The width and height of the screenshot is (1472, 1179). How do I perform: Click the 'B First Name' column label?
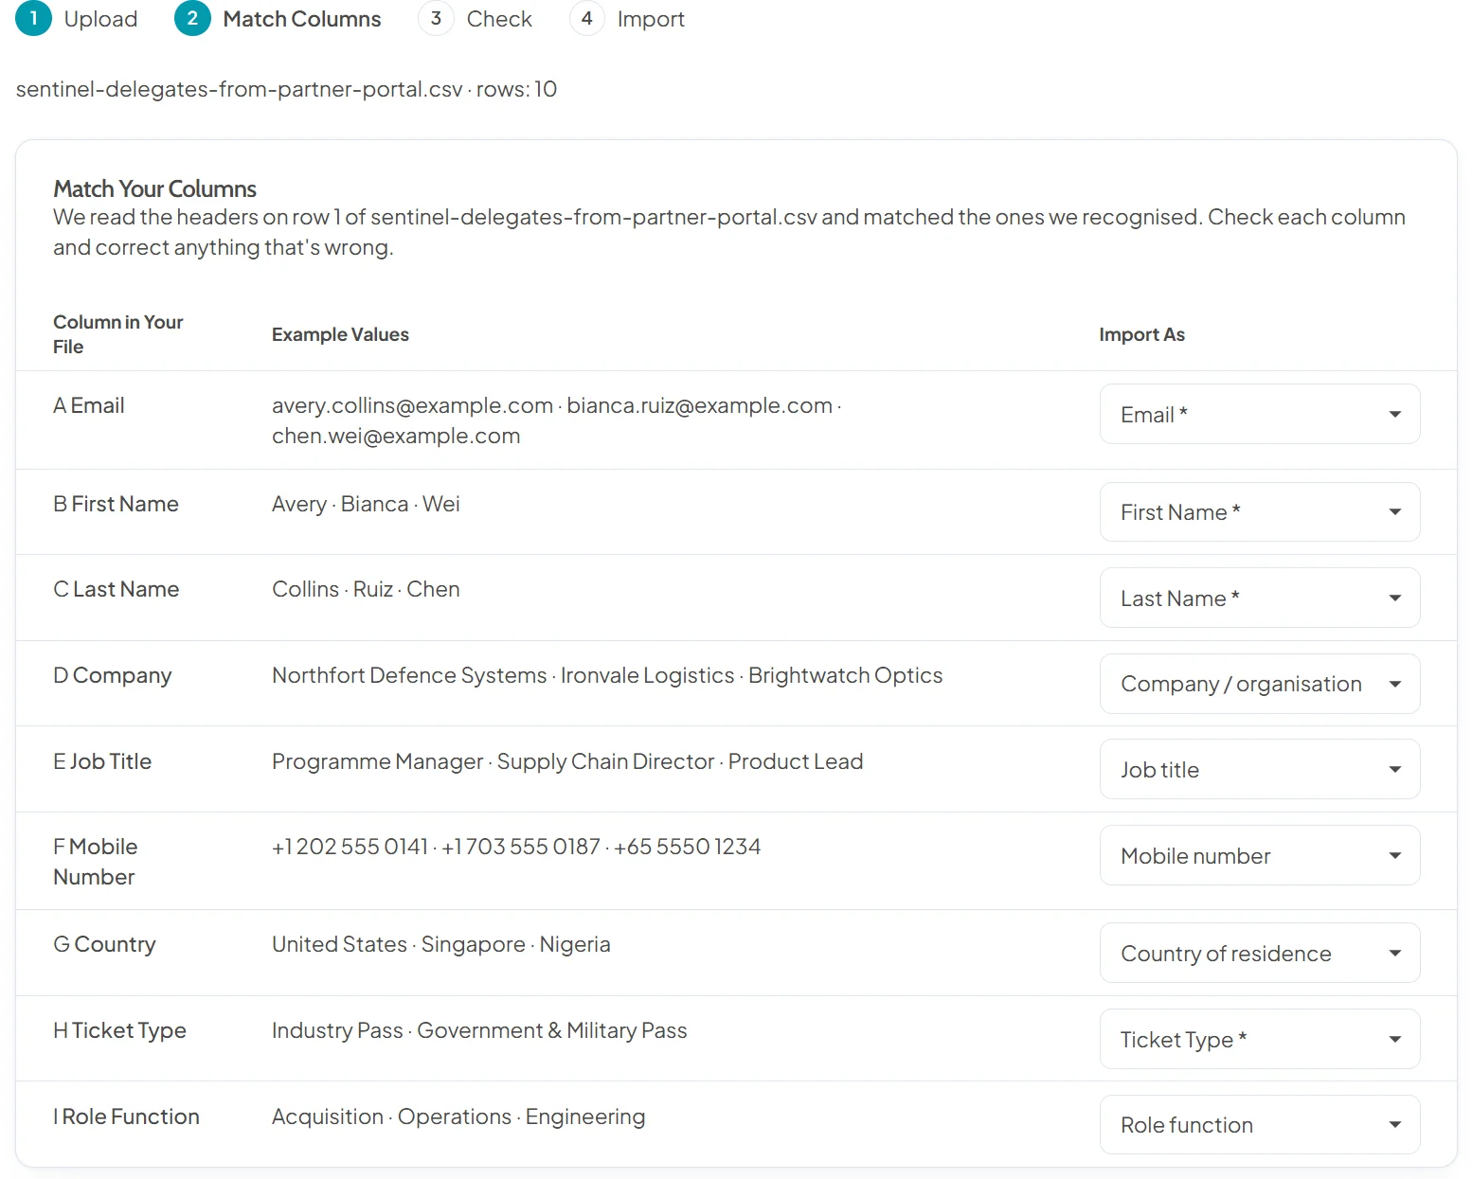tap(116, 504)
